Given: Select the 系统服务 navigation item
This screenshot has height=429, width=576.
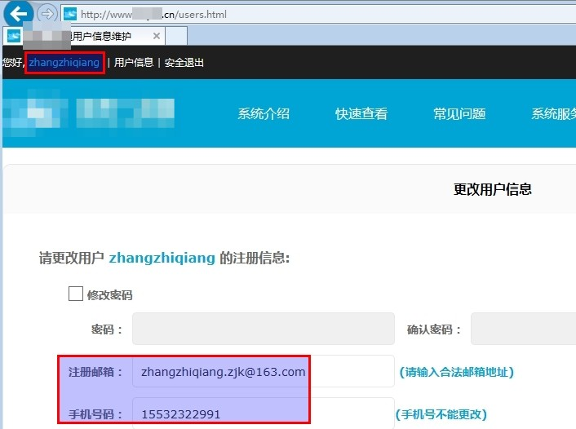Looking at the screenshot, I should click(x=553, y=114).
